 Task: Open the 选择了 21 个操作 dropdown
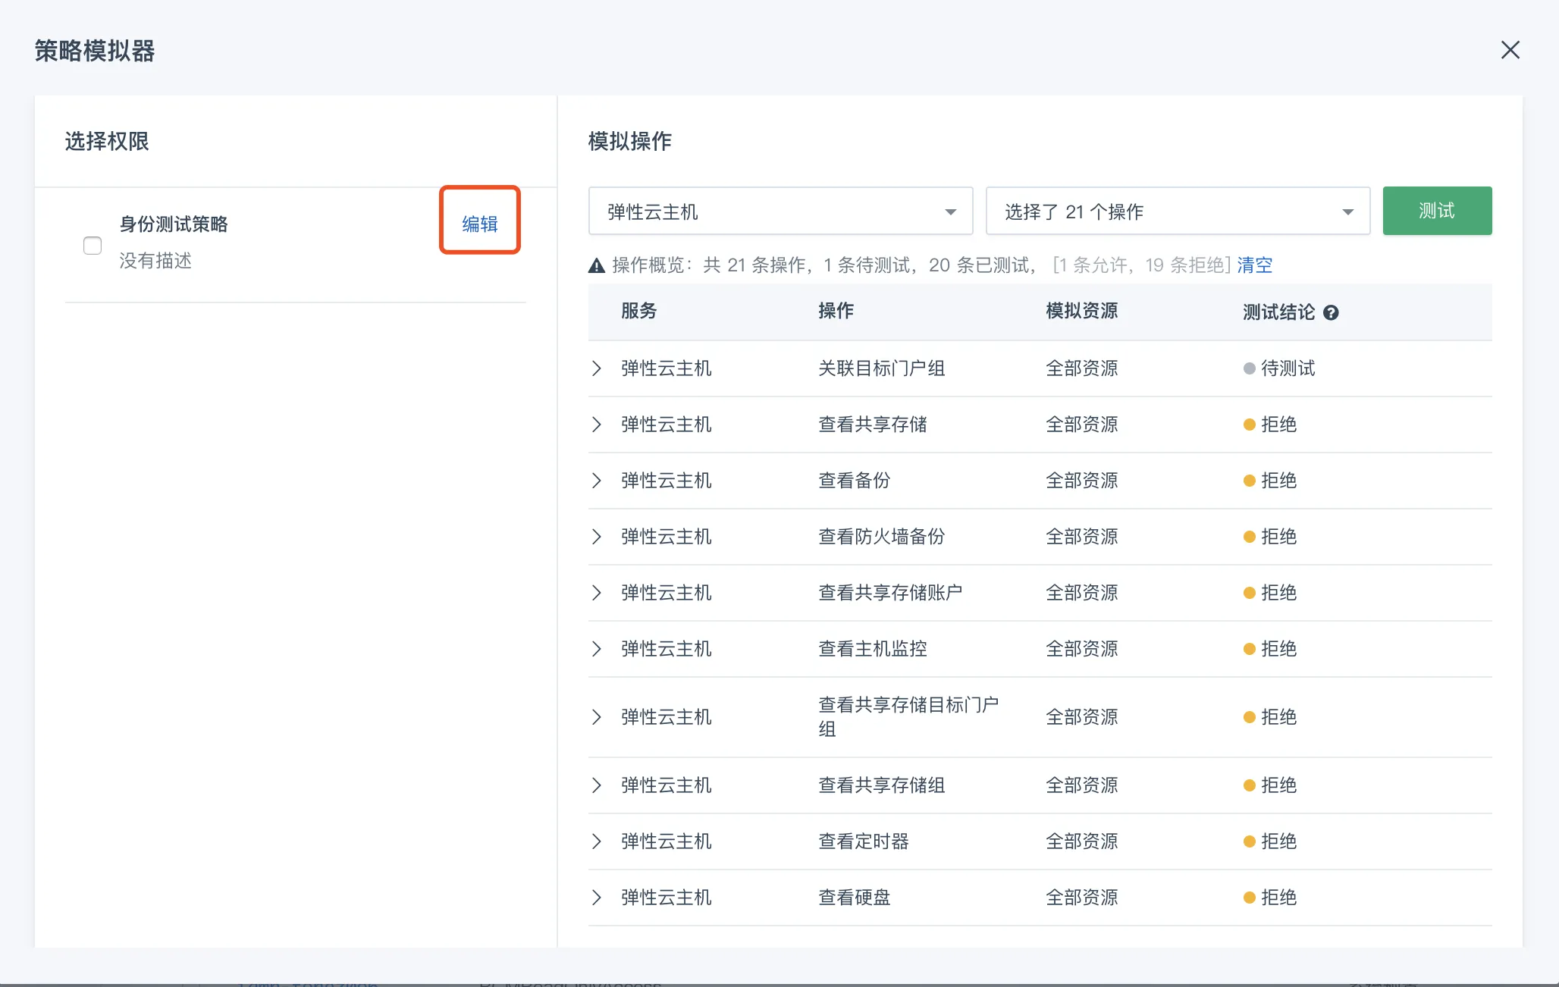pos(1177,211)
